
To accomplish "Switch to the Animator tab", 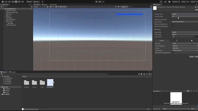I will click(x=53, y=5).
